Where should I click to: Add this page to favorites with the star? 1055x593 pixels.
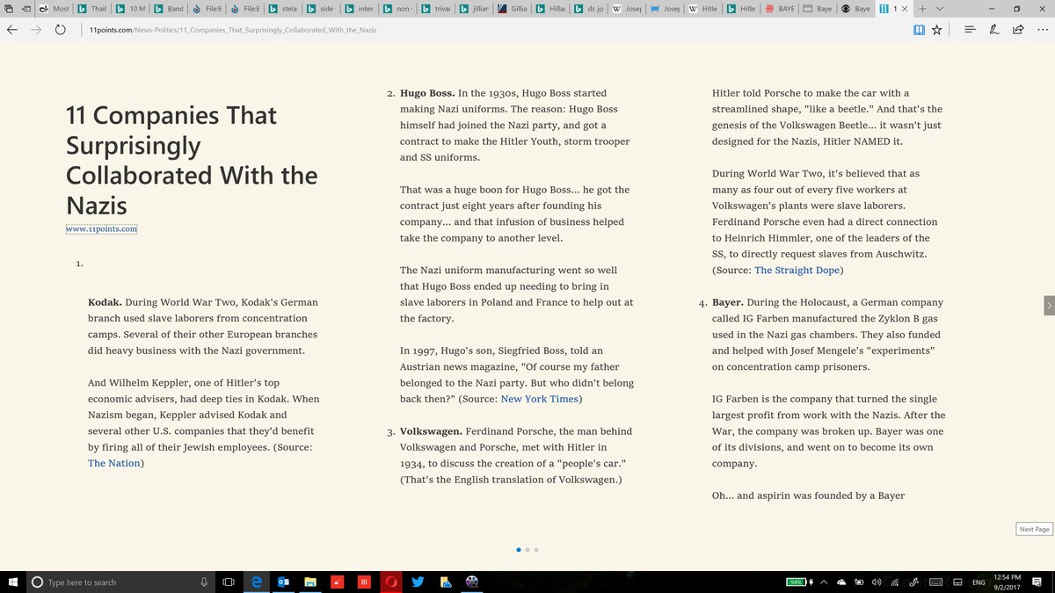tap(937, 29)
